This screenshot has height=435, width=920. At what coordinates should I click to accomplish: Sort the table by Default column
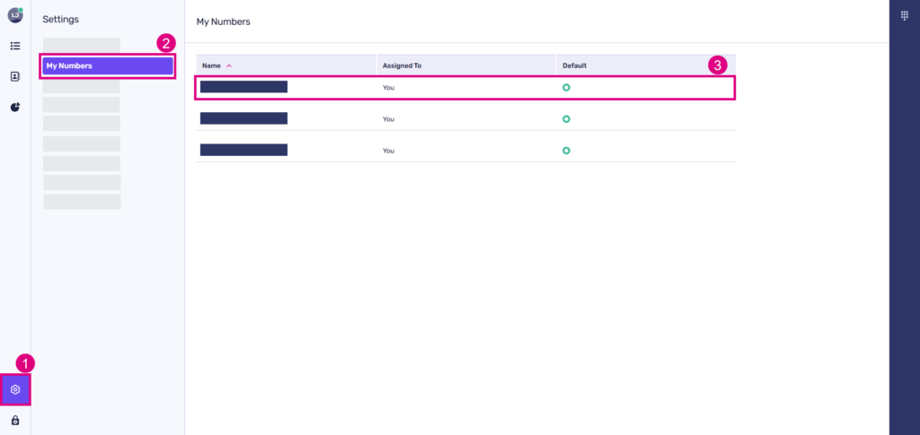[x=574, y=65]
